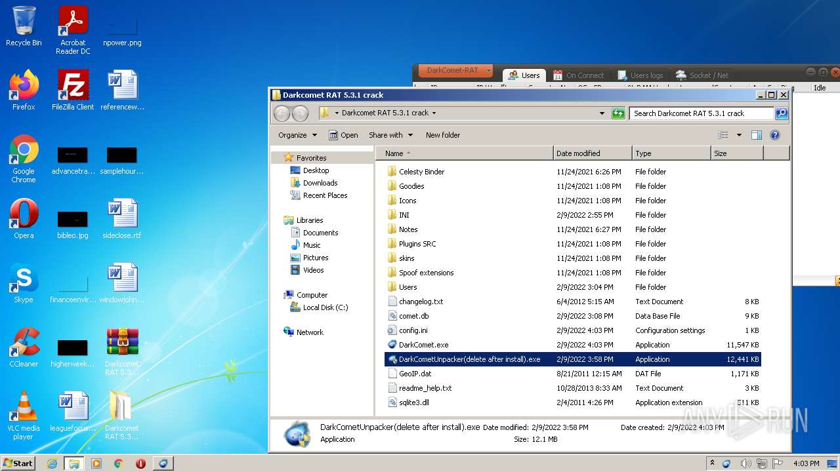Sort by Type column header

pyautogui.click(x=672, y=153)
